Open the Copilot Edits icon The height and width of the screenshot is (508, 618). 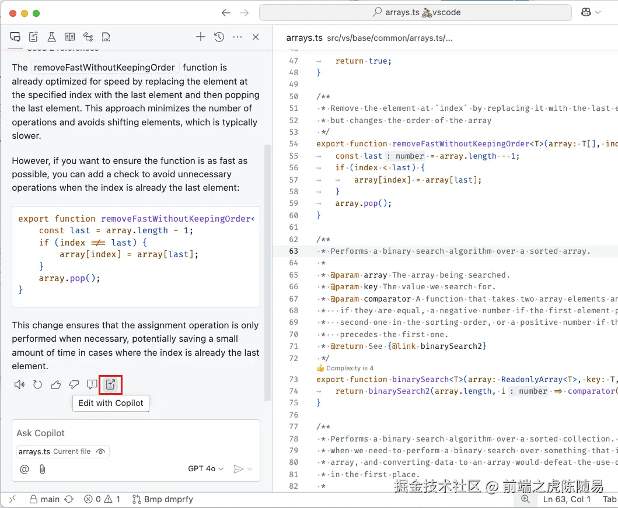click(33, 37)
